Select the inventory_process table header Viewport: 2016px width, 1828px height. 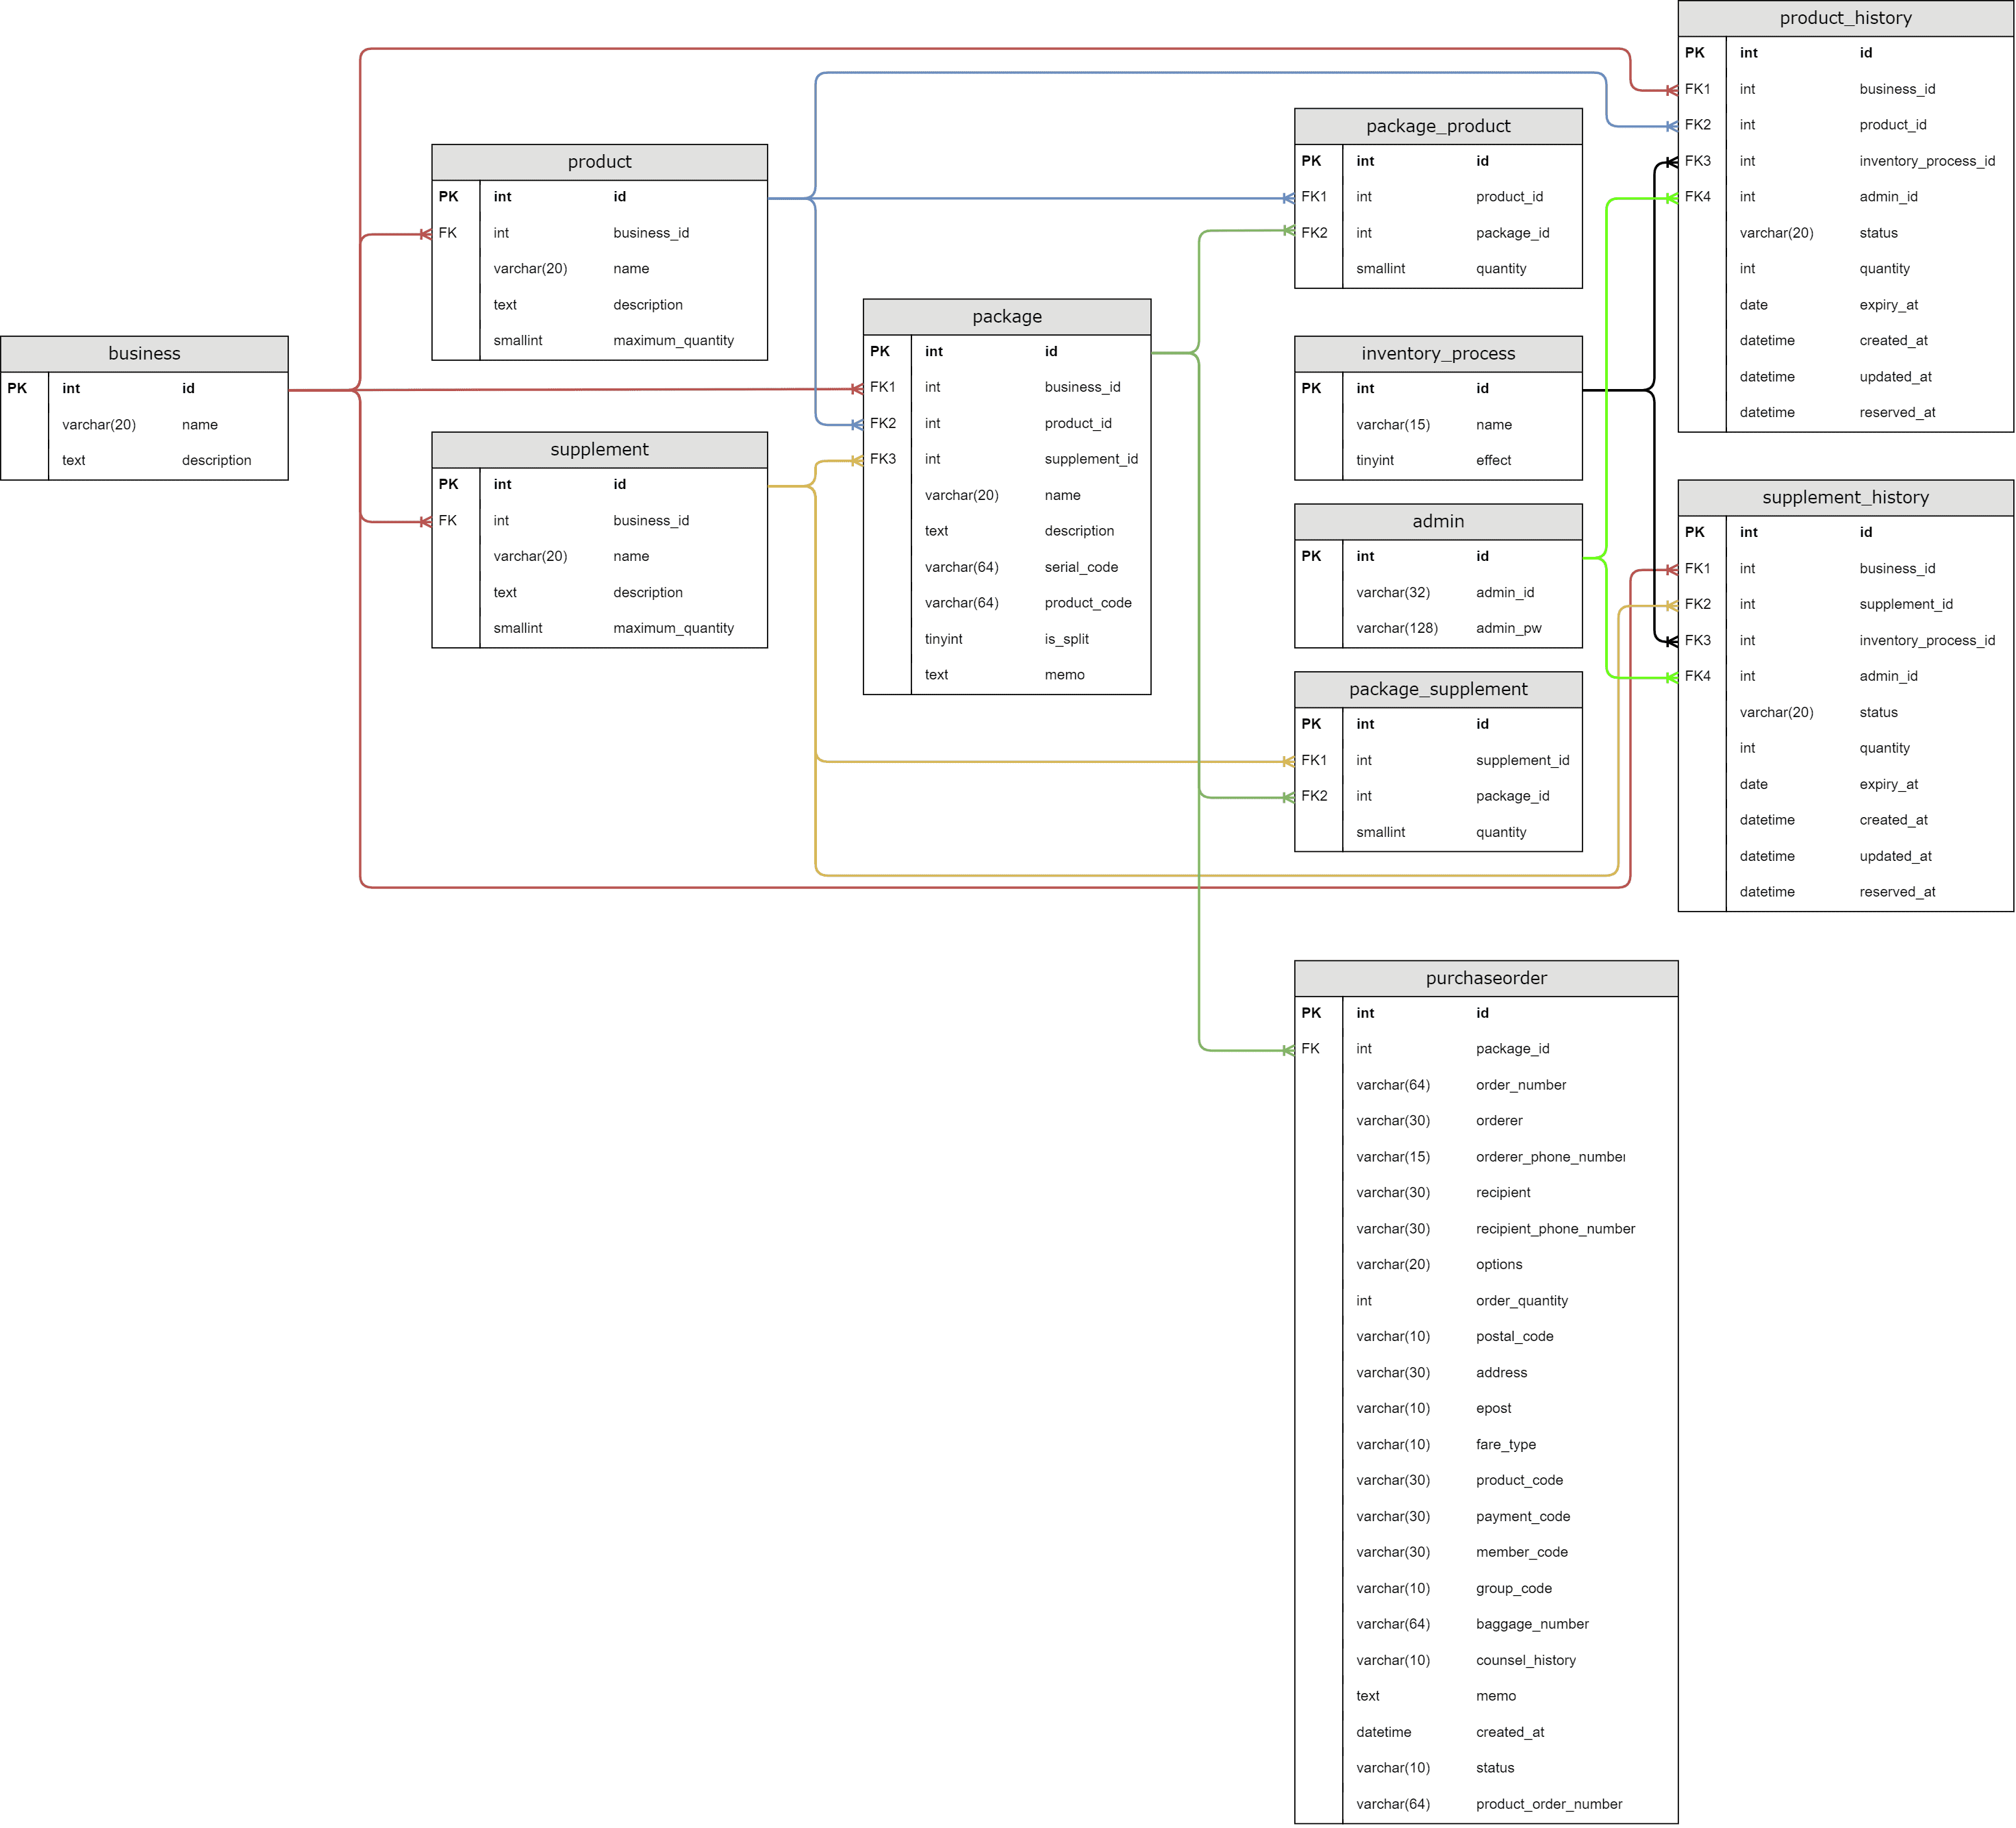click(1438, 354)
